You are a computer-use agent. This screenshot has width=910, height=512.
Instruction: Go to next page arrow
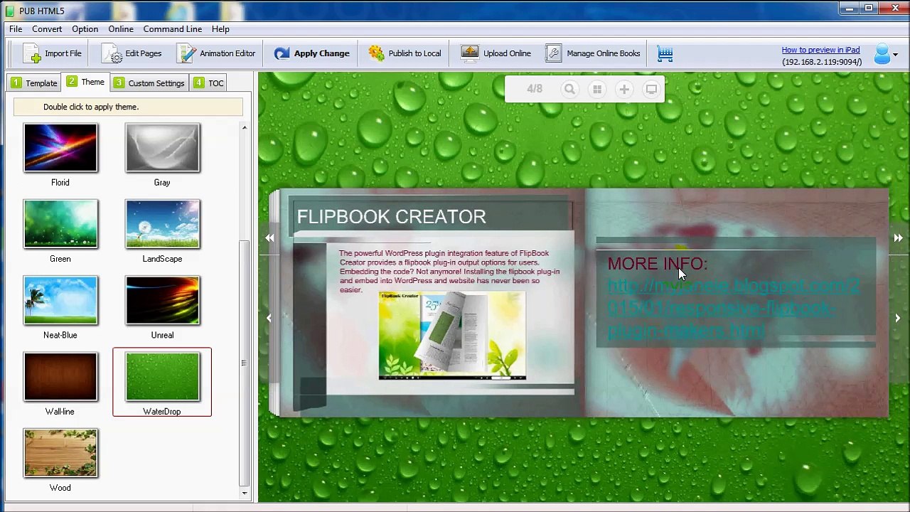pyautogui.click(x=898, y=318)
